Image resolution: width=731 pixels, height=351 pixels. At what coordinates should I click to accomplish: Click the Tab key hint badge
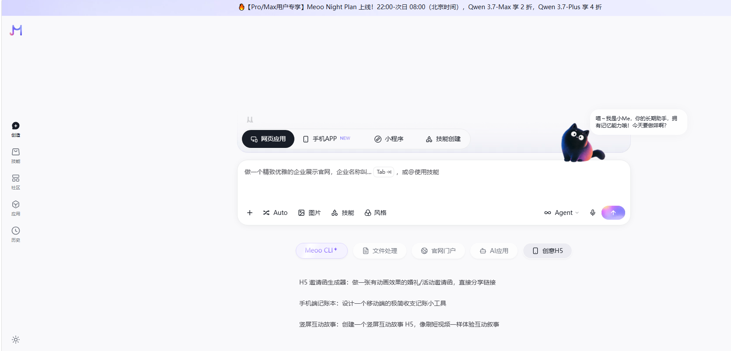coord(384,172)
